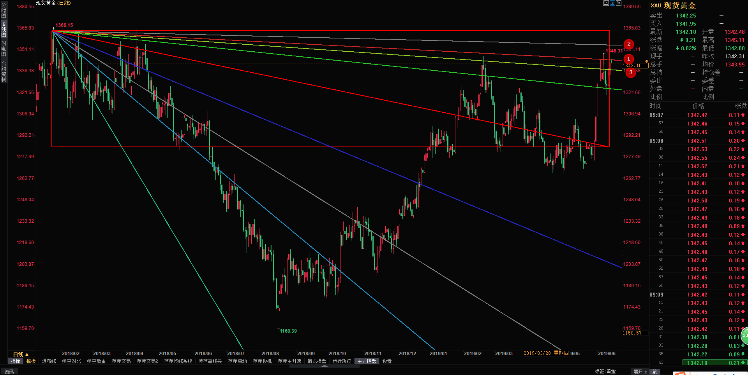Click the third chart scroll-right icon
The width and height of the screenshot is (748, 375).
point(619,3)
